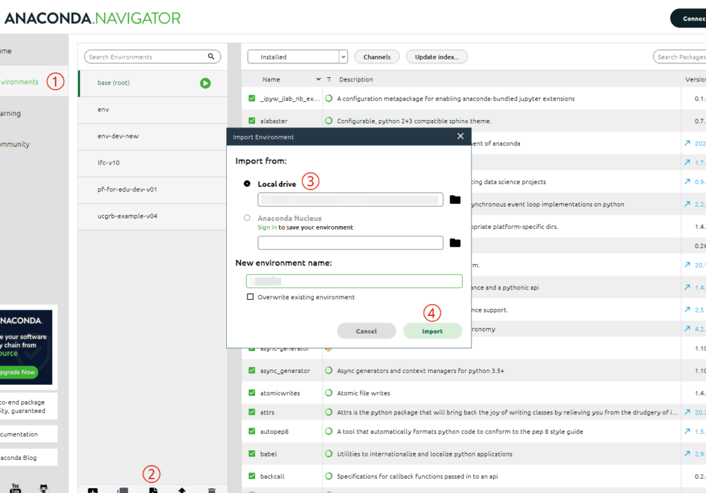
Task: Open the Anaconda Blog sidebar link
Action: pos(28,457)
